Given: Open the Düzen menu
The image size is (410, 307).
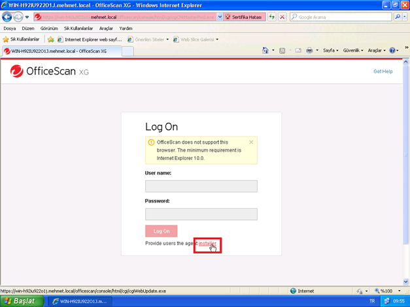Looking at the screenshot, I should (28, 29).
